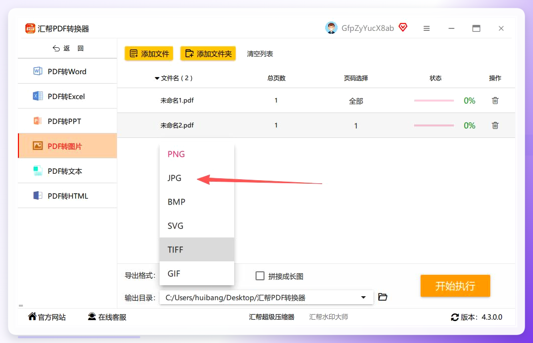Viewport: 533px width, 343px height.
Task: Click the PDF转Excel spreadsheet icon
Action: point(38,96)
